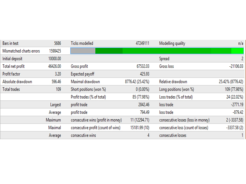
Task: Click the gray segment of the modelling quality bar
Action: click(x=83, y=51)
